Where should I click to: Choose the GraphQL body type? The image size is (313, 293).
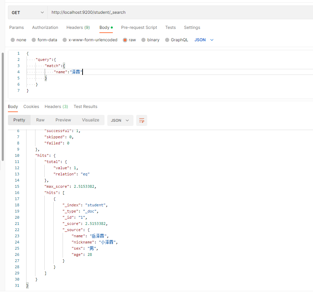(x=177, y=40)
